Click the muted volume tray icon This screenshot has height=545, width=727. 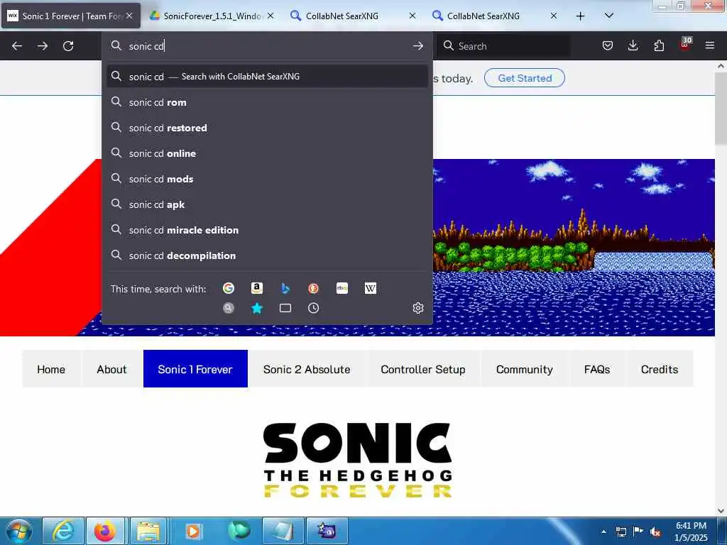(x=655, y=532)
